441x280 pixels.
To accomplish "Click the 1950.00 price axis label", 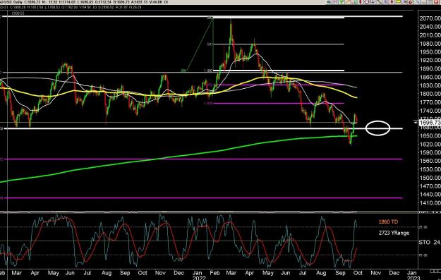I will (x=430, y=52).
